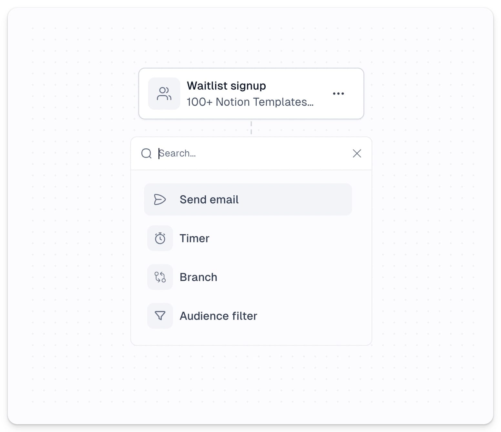Choose the Timer step

[x=248, y=238]
